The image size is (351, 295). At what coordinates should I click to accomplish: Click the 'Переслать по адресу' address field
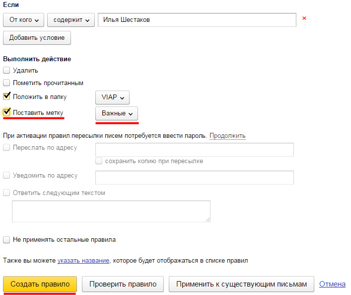(x=195, y=150)
